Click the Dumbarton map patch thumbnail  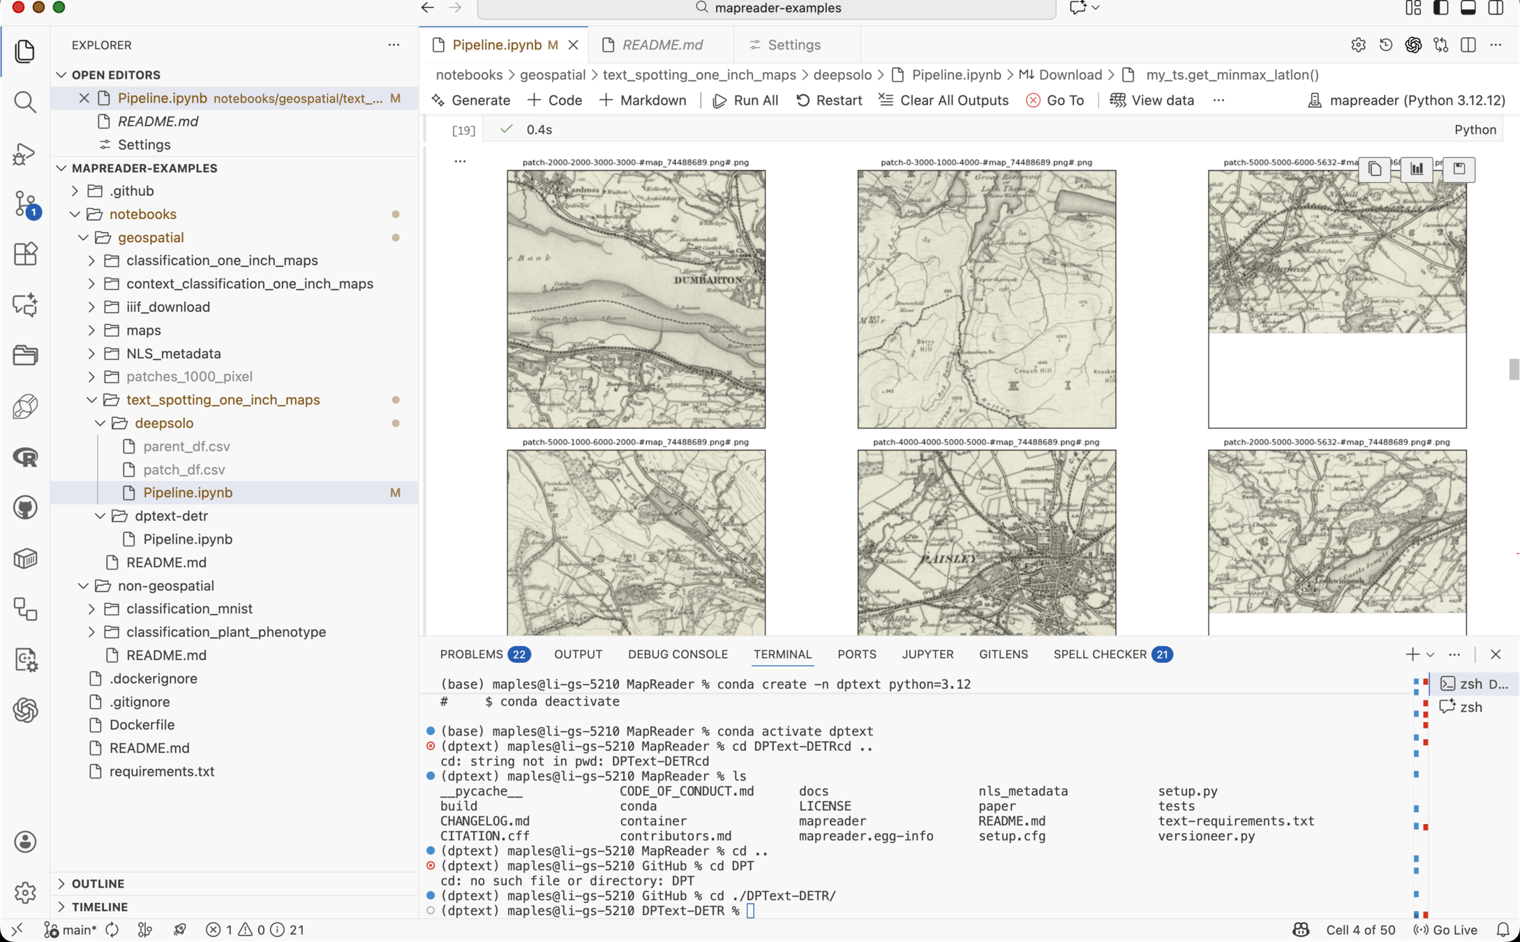[636, 299]
